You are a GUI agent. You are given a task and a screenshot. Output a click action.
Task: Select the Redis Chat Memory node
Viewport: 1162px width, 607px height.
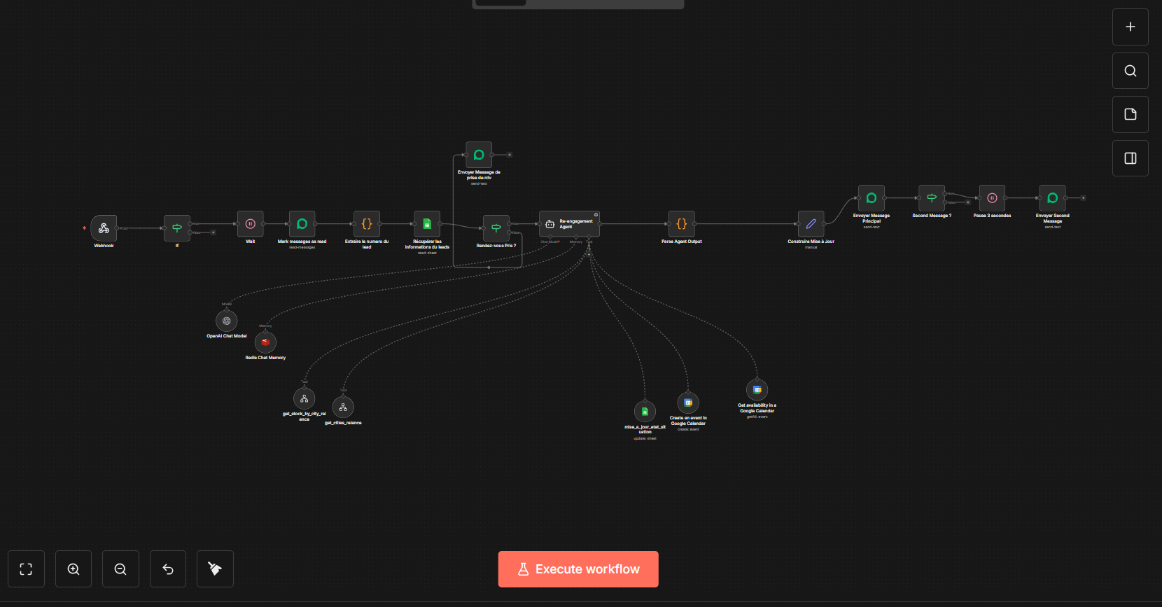pyautogui.click(x=265, y=342)
